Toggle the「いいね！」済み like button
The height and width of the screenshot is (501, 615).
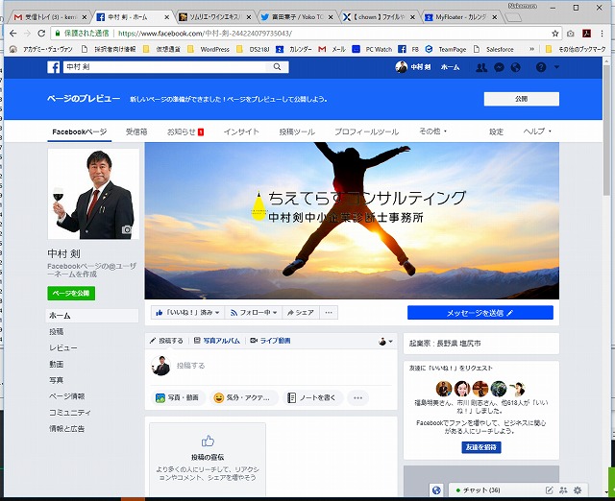coord(186,313)
